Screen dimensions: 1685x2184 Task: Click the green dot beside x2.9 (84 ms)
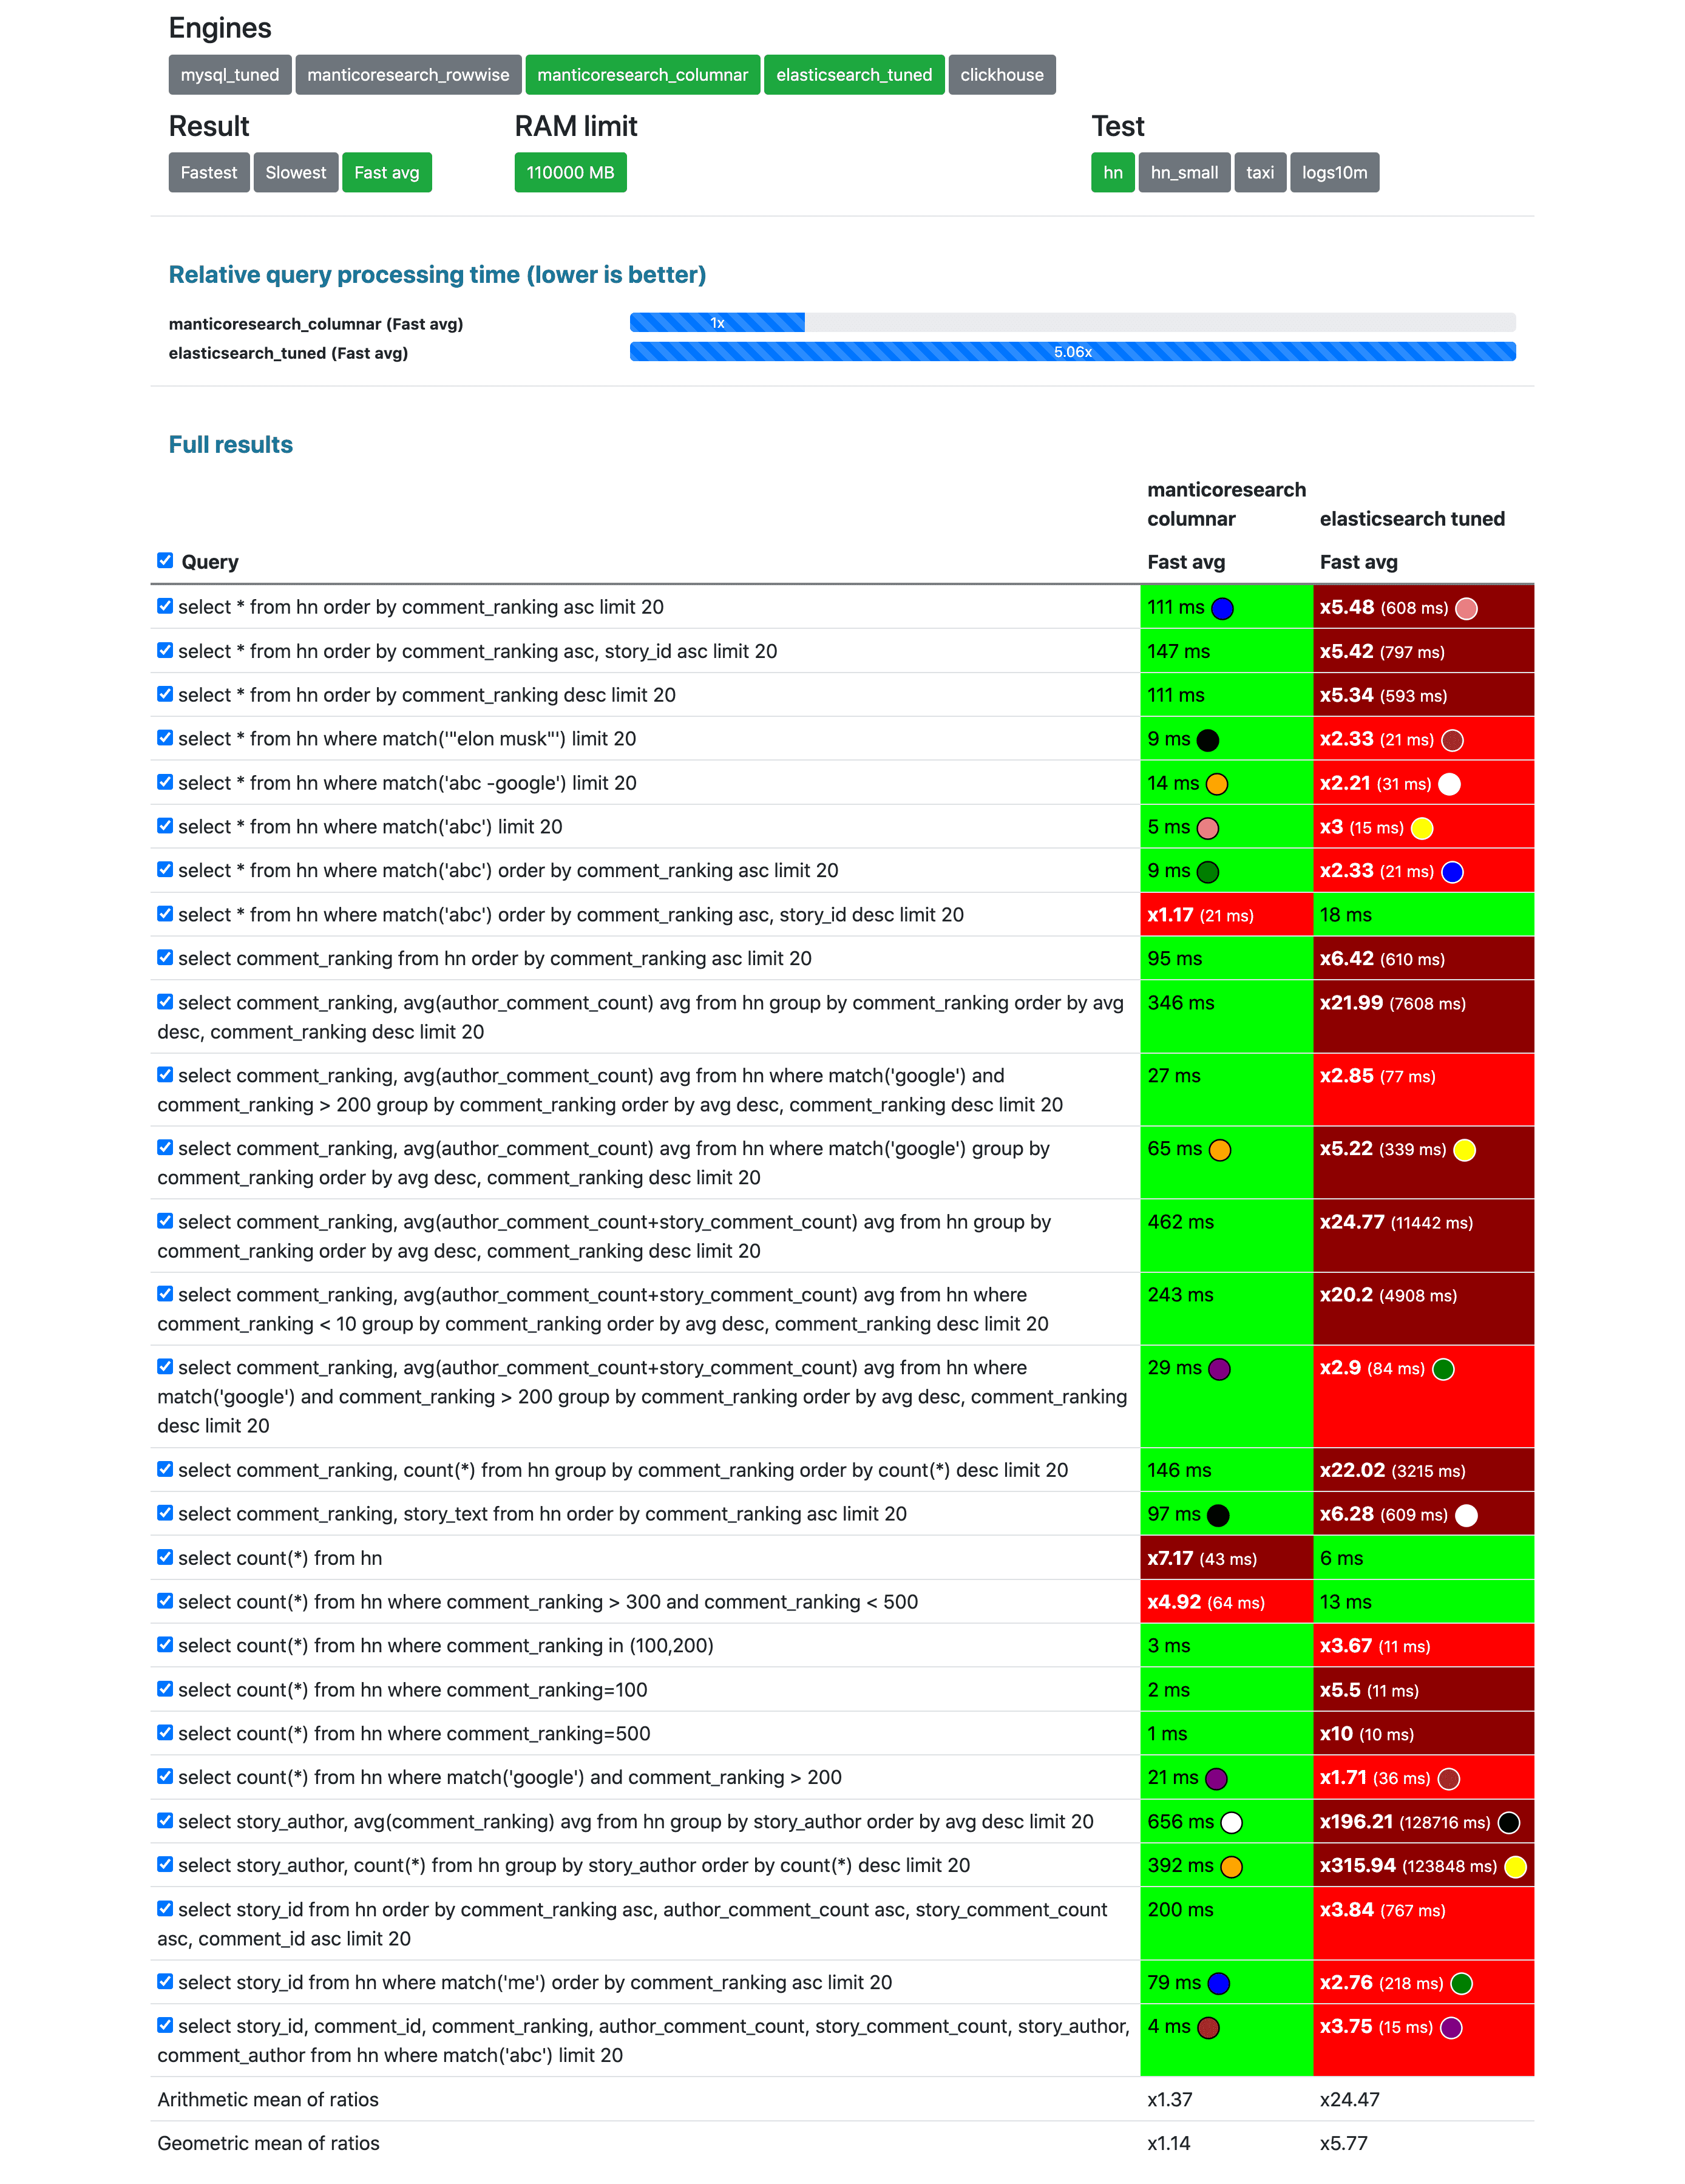(1443, 1369)
